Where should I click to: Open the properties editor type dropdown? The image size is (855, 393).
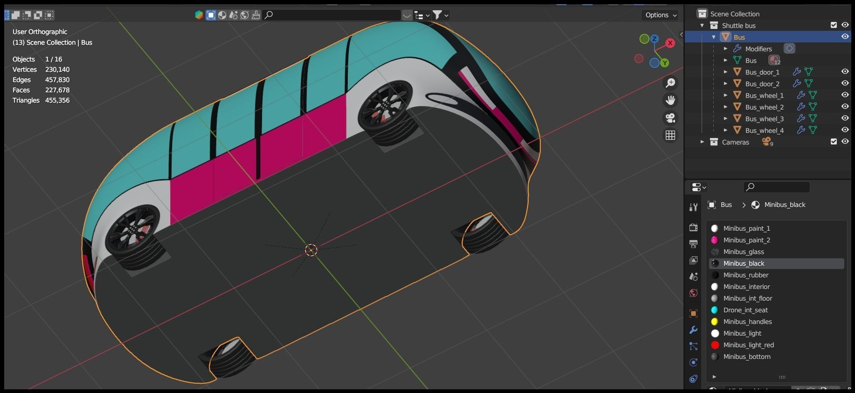pyautogui.click(x=698, y=187)
